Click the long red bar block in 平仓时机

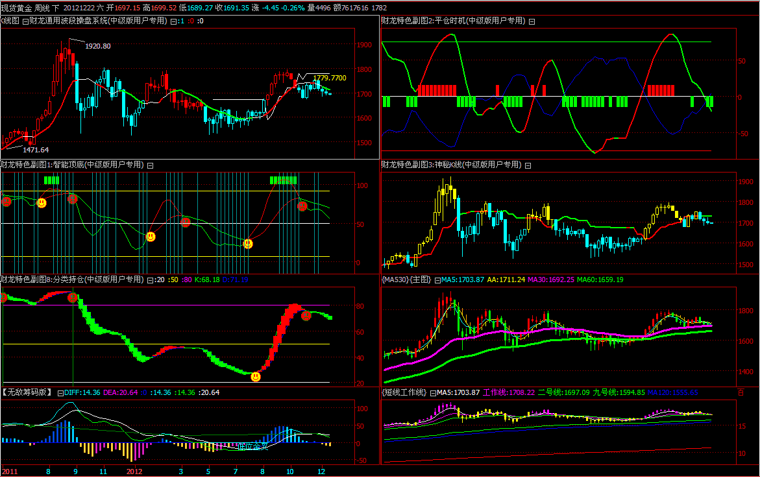(438, 90)
